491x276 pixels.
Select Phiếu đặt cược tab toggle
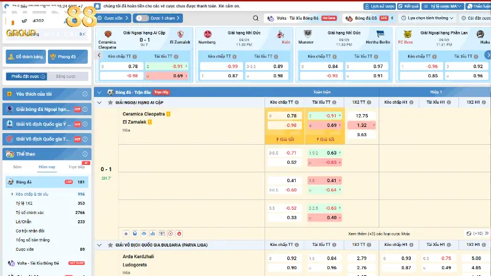pyautogui.click(x=26, y=76)
